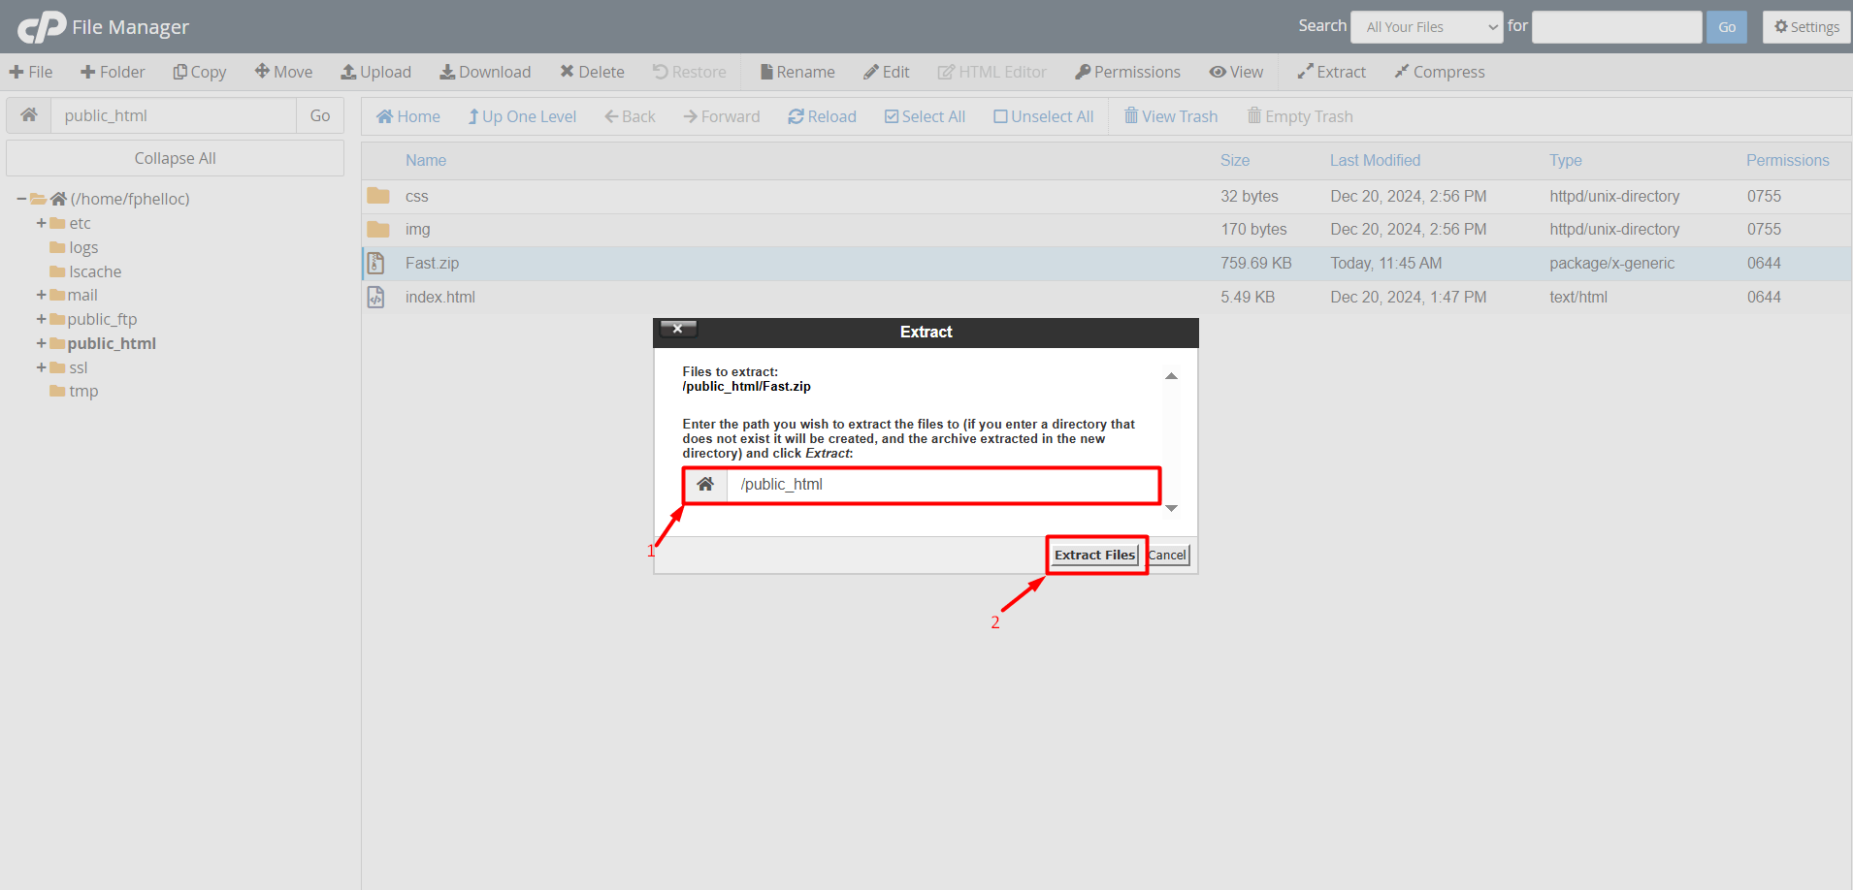Click the Compress toolbar icon
Screen dimensions: 1853x890
[x=1401, y=72]
